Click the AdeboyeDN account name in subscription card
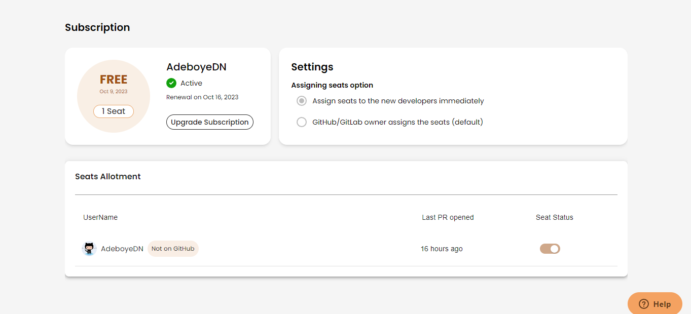 tap(196, 67)
